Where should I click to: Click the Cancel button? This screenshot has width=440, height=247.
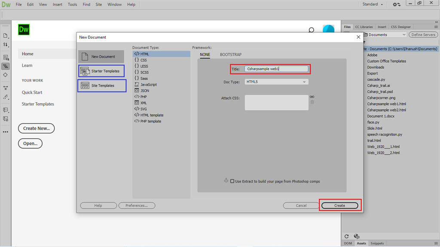[x=301, y=205]
